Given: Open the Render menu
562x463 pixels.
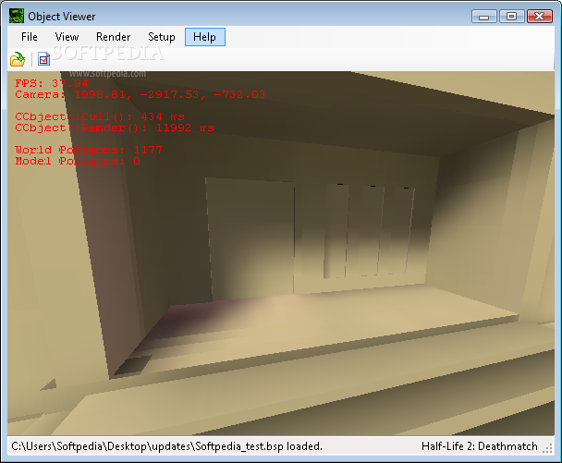Looking at the screenshot, I should point(114,37).
